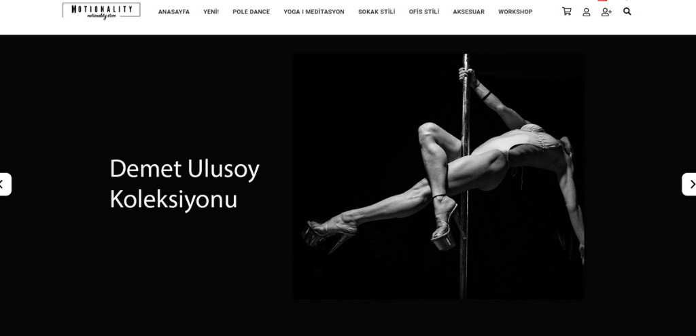
Task: Open the shopping cart icon
Action: click(x=567, y=12)
